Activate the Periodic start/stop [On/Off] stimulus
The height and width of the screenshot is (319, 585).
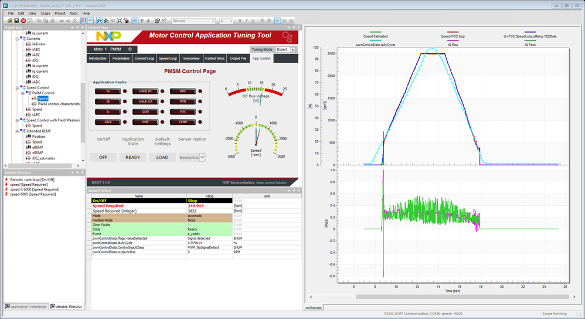[32, 179]
